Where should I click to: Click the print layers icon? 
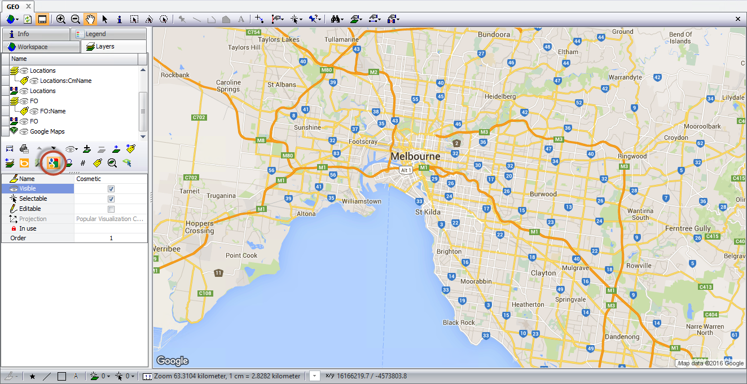pos(24,149)
